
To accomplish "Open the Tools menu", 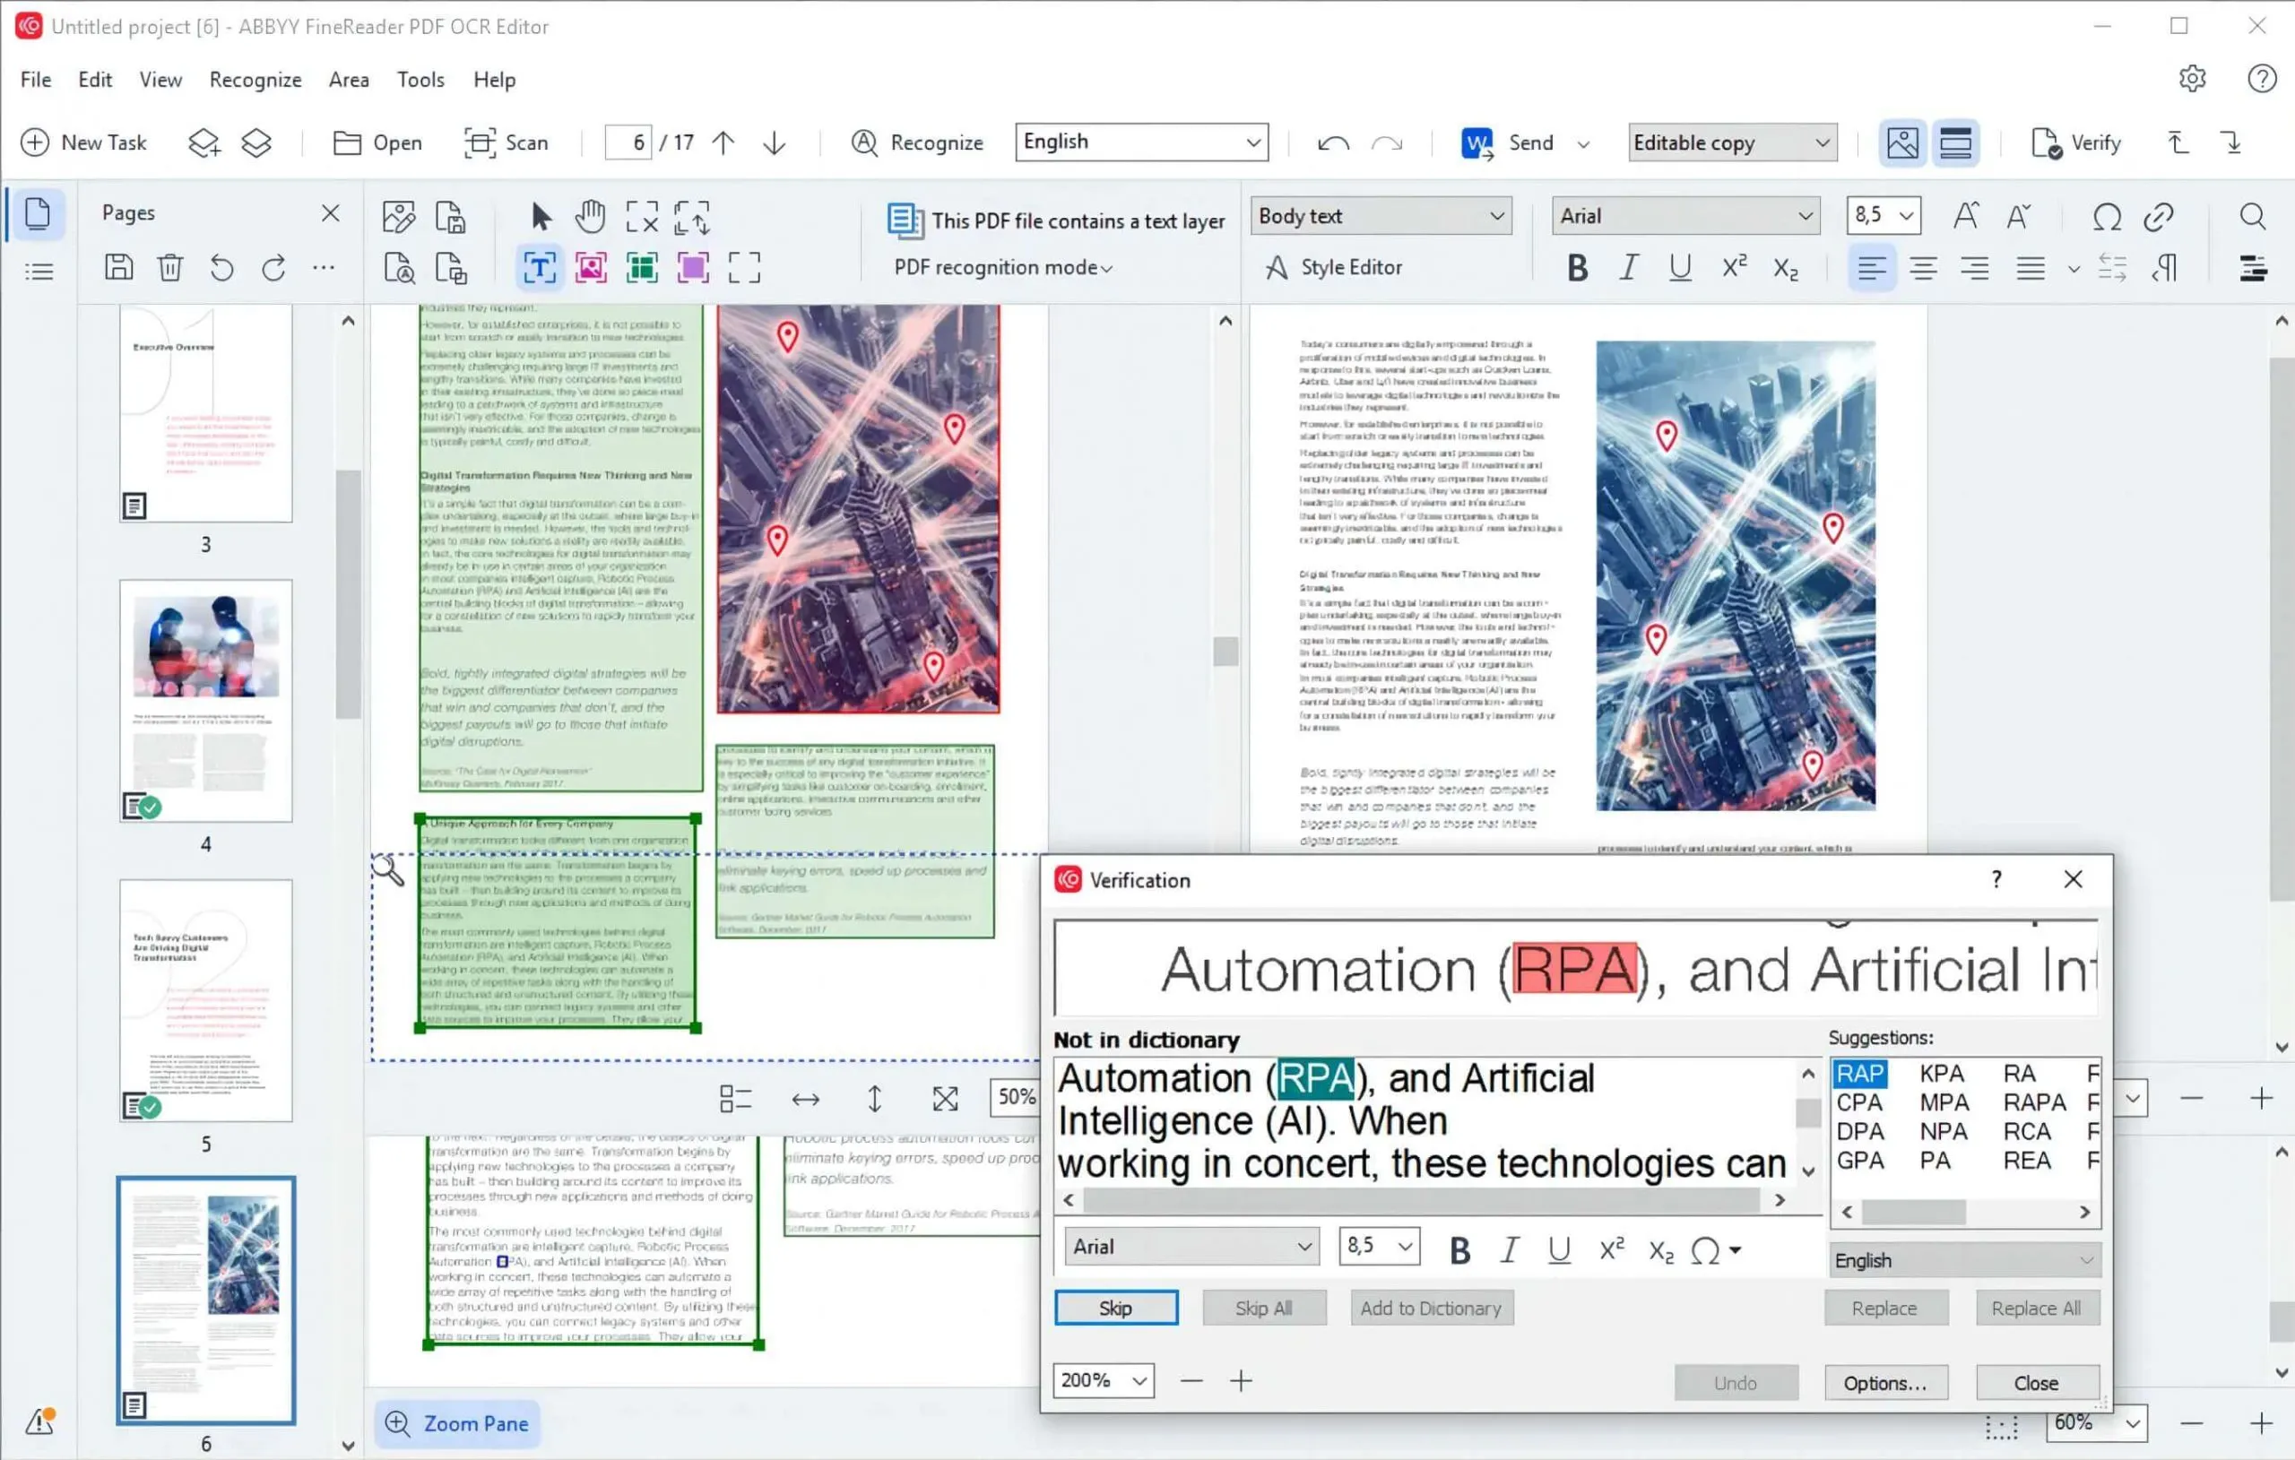I will (x=420, y=79).
